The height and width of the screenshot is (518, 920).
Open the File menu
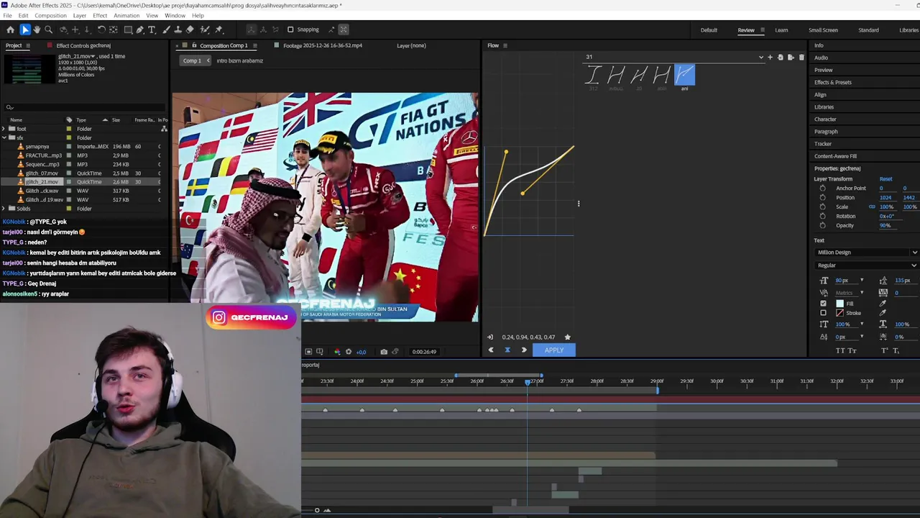7,15
